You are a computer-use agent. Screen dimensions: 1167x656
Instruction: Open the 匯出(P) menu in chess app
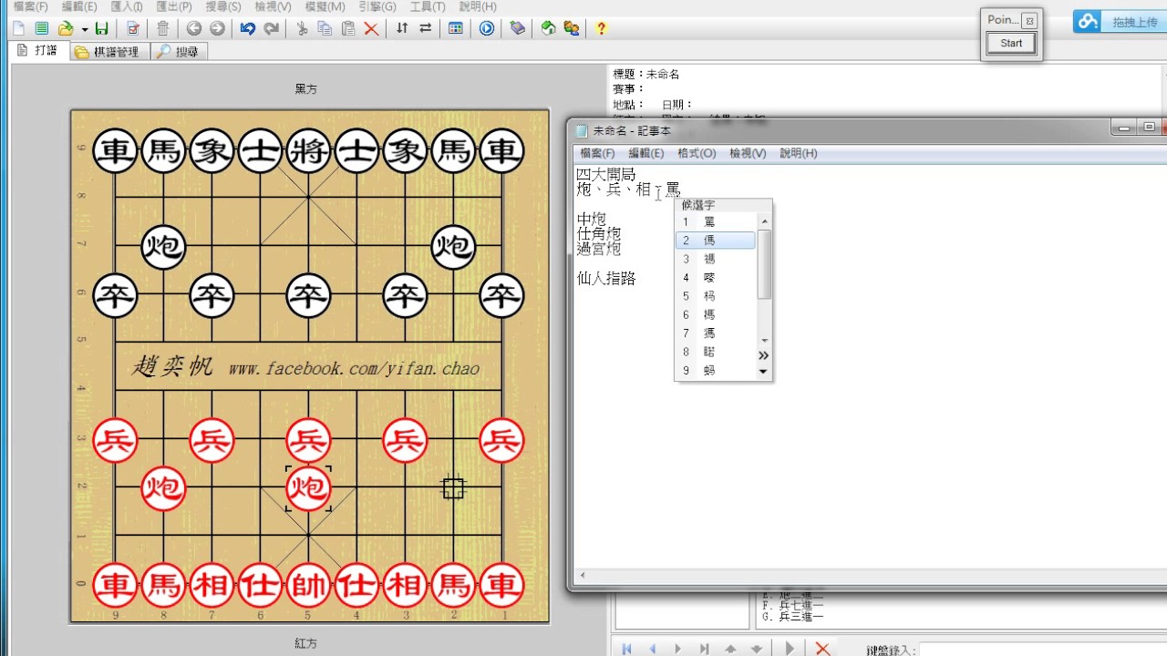(174, 6)
